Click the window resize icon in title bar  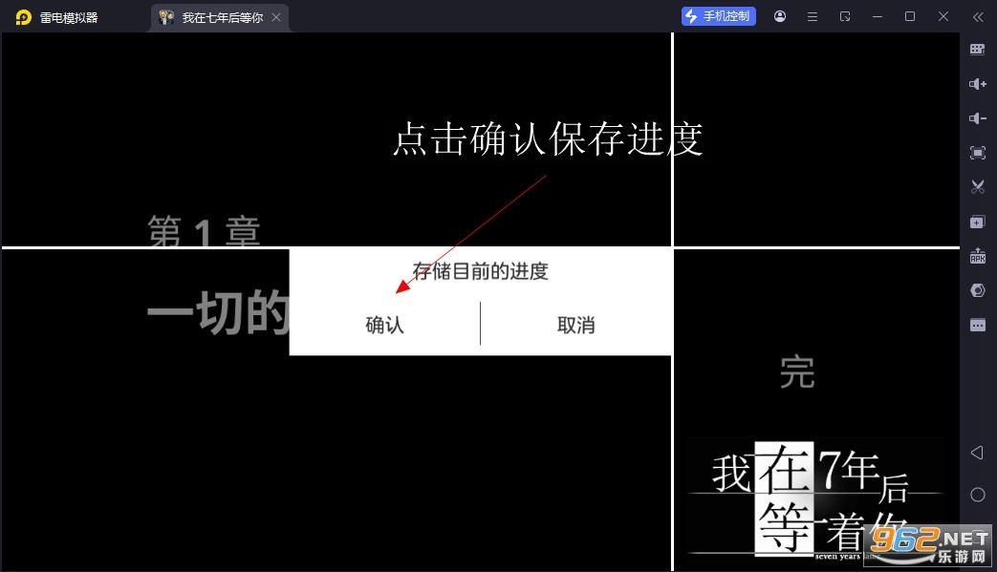point(845,16)
